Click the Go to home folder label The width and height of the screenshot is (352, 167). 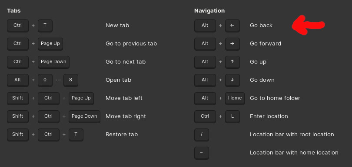(275, 98)
